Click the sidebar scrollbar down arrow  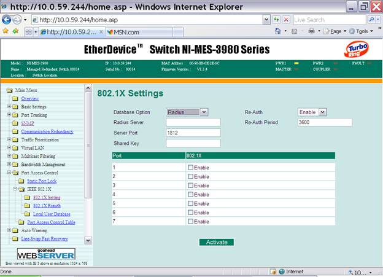click(x=88, y=241)
